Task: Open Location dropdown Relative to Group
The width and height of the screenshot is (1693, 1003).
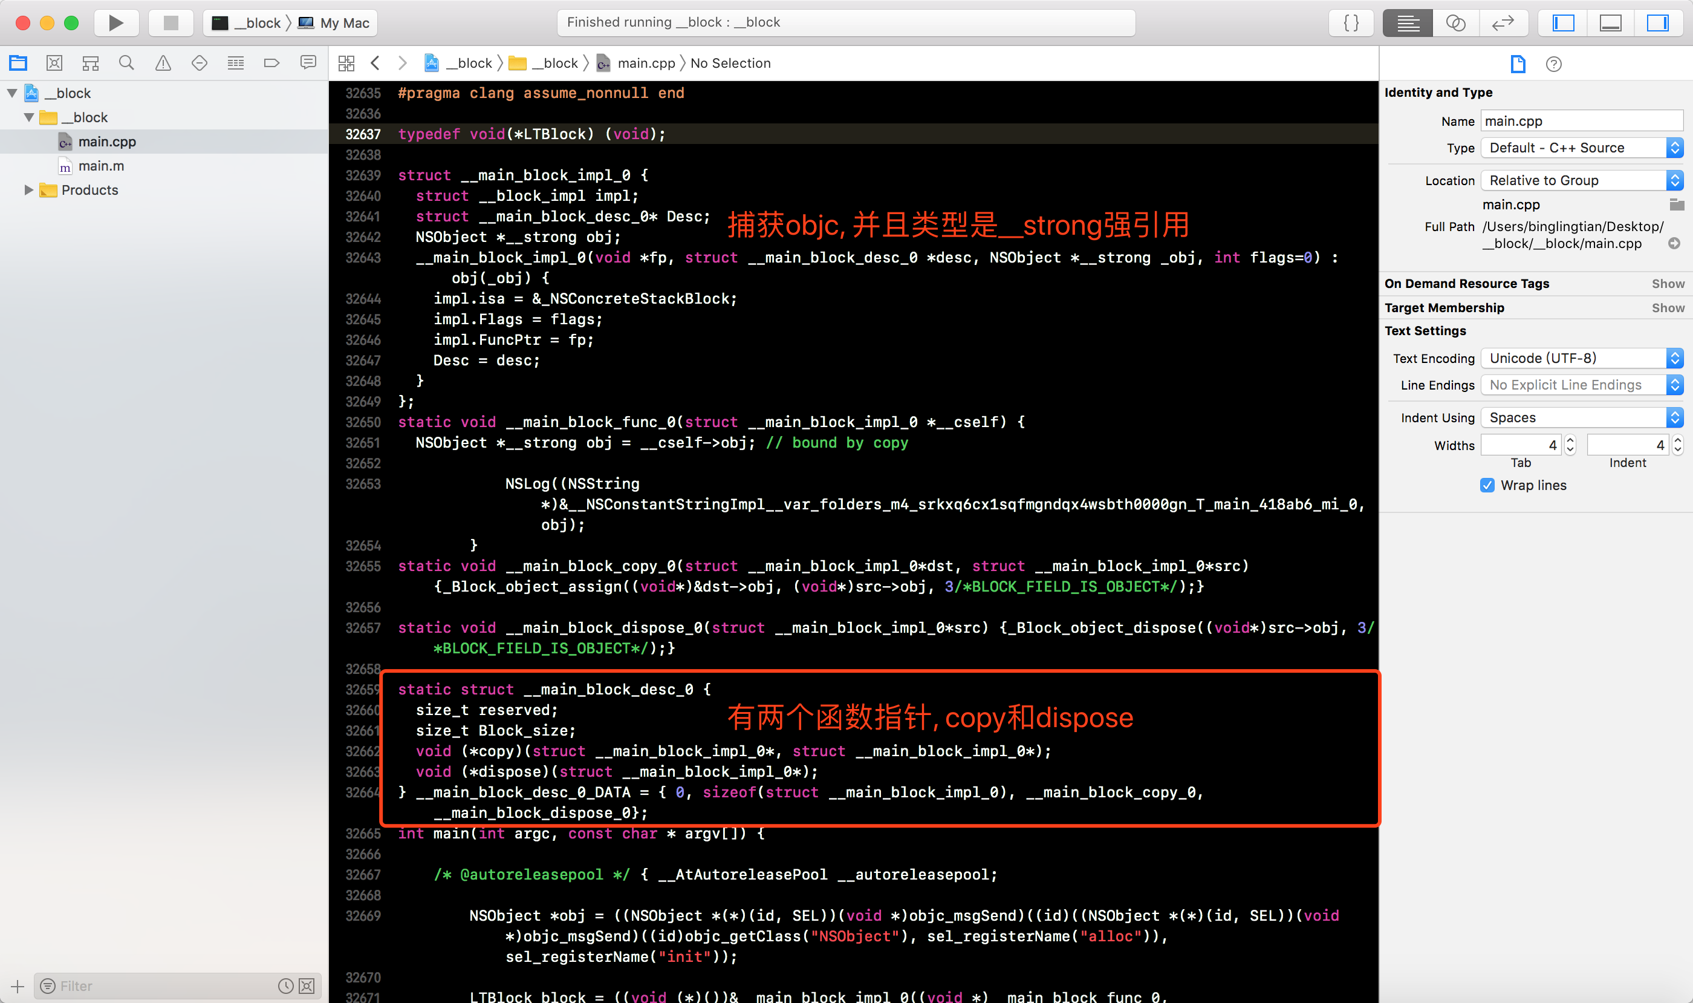Action: 1582,180
